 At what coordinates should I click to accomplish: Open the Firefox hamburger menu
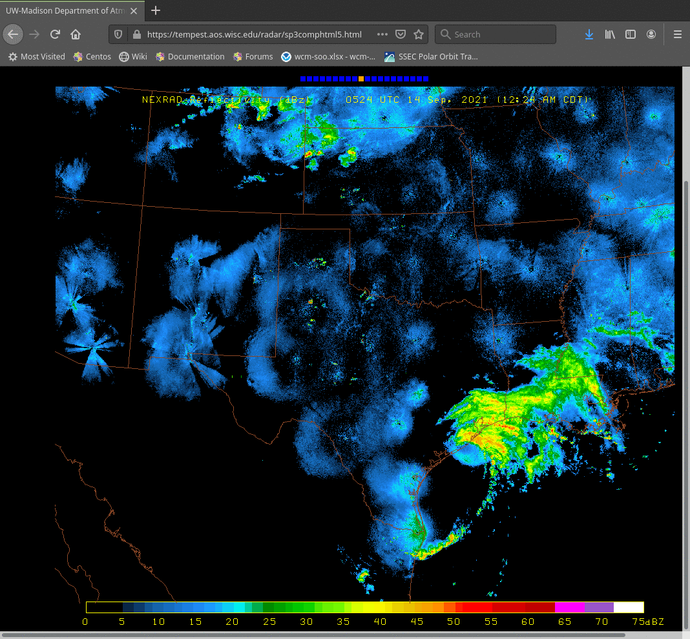(677, 34)
